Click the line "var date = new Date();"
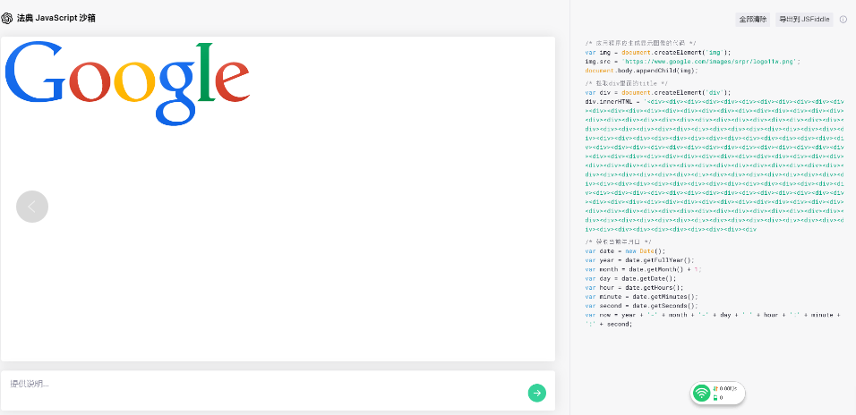This screenshot has width=856, height=415. click(625, 251)
